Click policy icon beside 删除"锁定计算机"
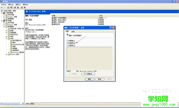 [53, 20]
